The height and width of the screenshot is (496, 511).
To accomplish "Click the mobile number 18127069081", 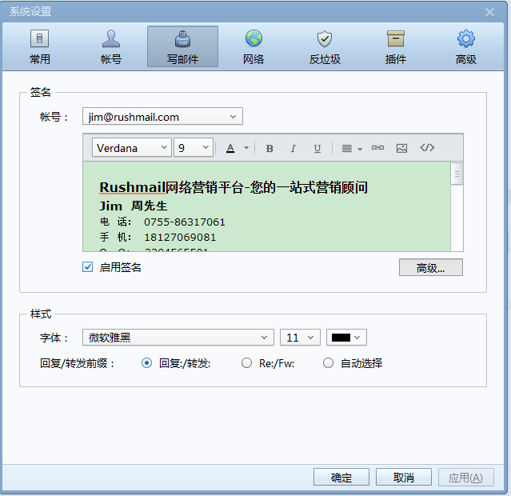I will (x=180, y=237).
